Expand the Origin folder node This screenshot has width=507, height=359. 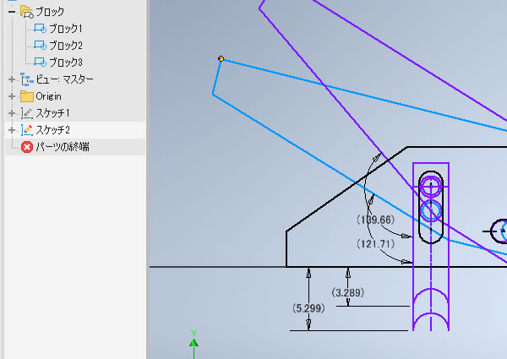click(12, 96)
